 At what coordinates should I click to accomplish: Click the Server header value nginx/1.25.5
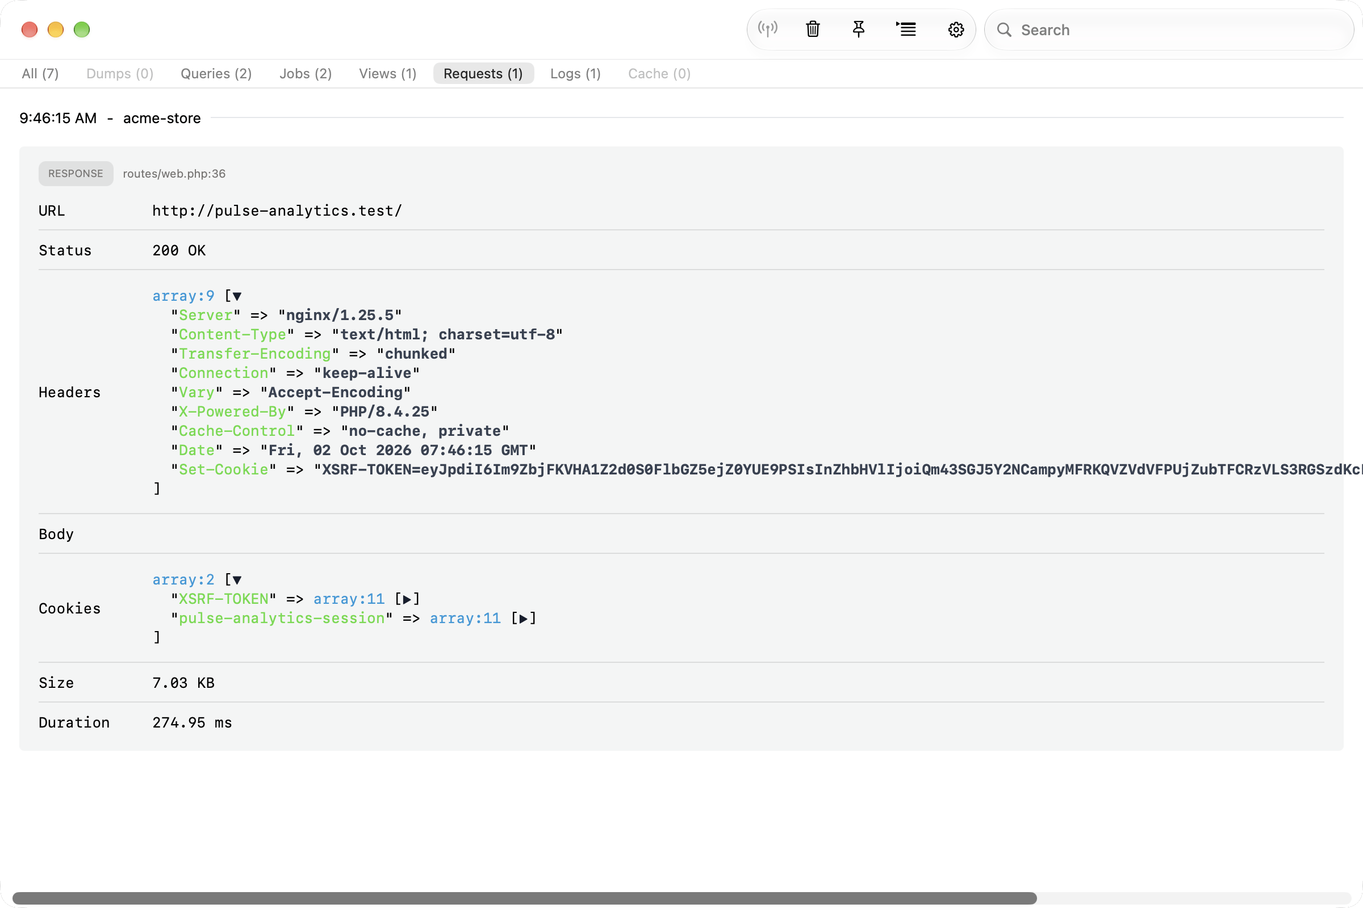point(340,315)
